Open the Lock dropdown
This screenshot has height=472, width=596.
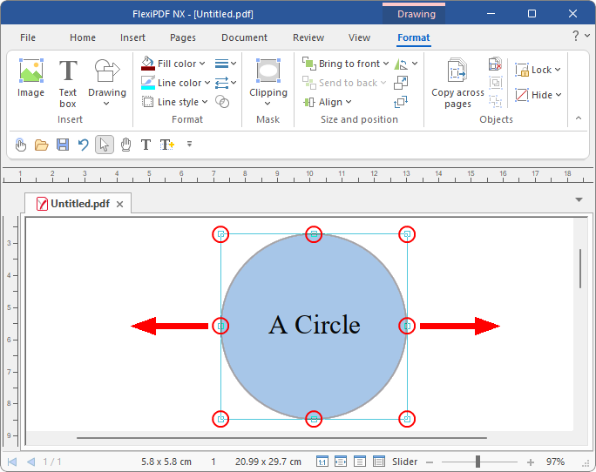557,70
